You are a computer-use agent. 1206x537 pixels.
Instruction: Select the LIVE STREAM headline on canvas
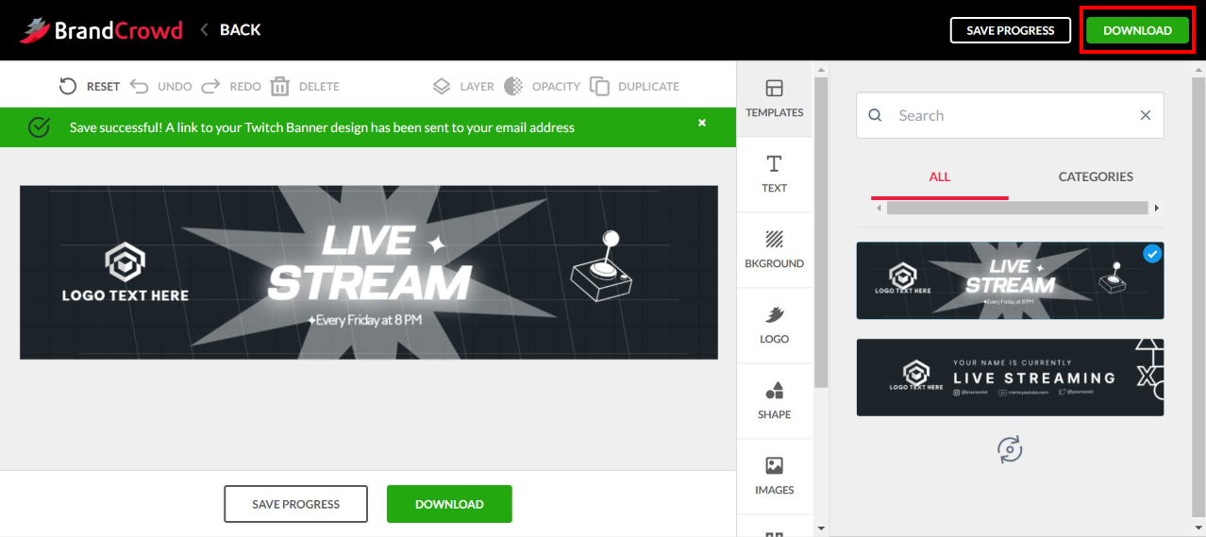(x=369, y=262)
